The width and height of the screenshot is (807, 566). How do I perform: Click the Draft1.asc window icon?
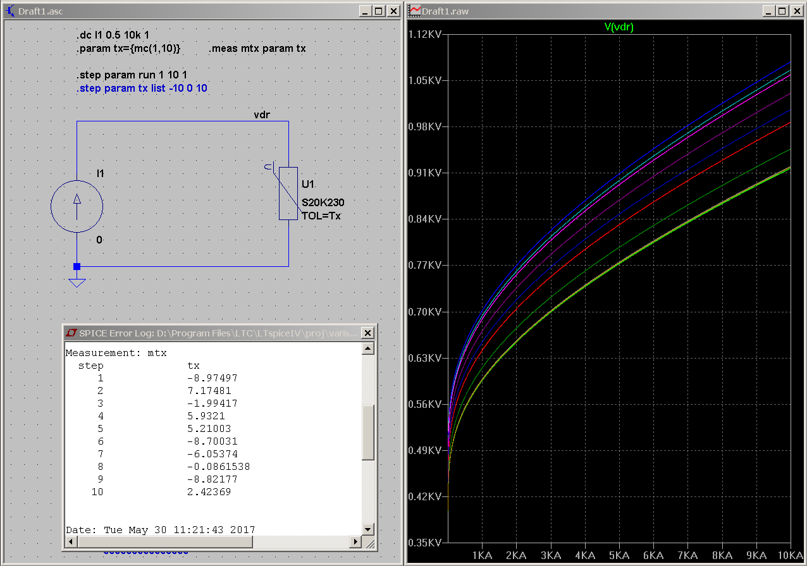[x=10, y=11]
